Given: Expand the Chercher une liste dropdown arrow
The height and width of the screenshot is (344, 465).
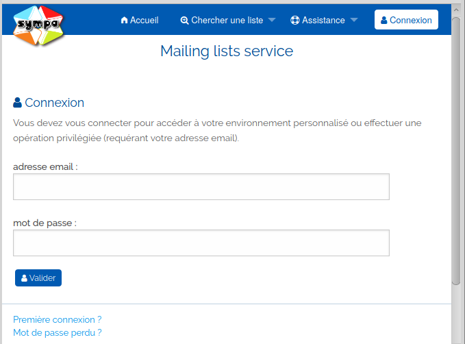Looking at the screenshot, I should pos(272,21).
